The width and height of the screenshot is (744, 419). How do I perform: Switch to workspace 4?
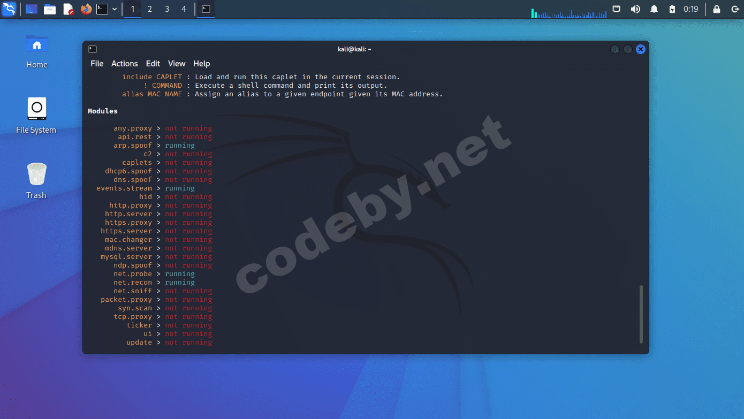[x=184, y=9]
